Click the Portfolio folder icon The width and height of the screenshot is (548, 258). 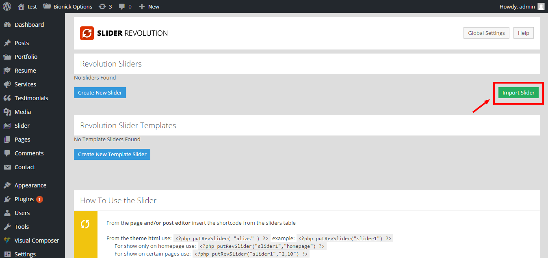pyautogui.click(x=7, y=57)
